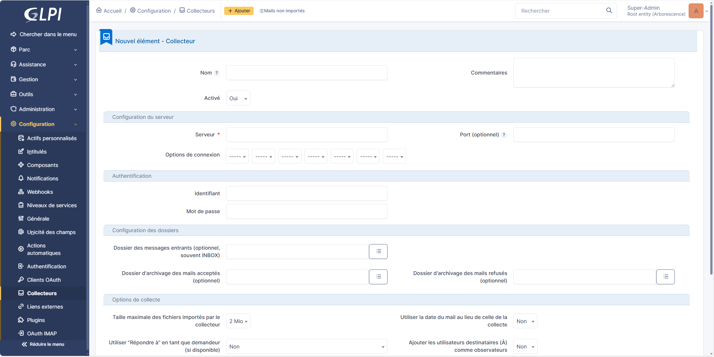Set Activé to Oui
The image size is (714, 357).
238,98
